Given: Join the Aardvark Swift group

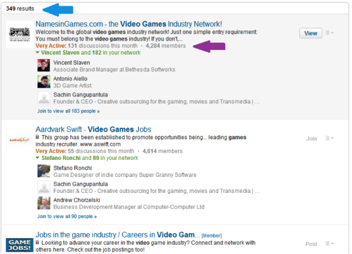Looking at the screenshot, I should tap(312, 139).
